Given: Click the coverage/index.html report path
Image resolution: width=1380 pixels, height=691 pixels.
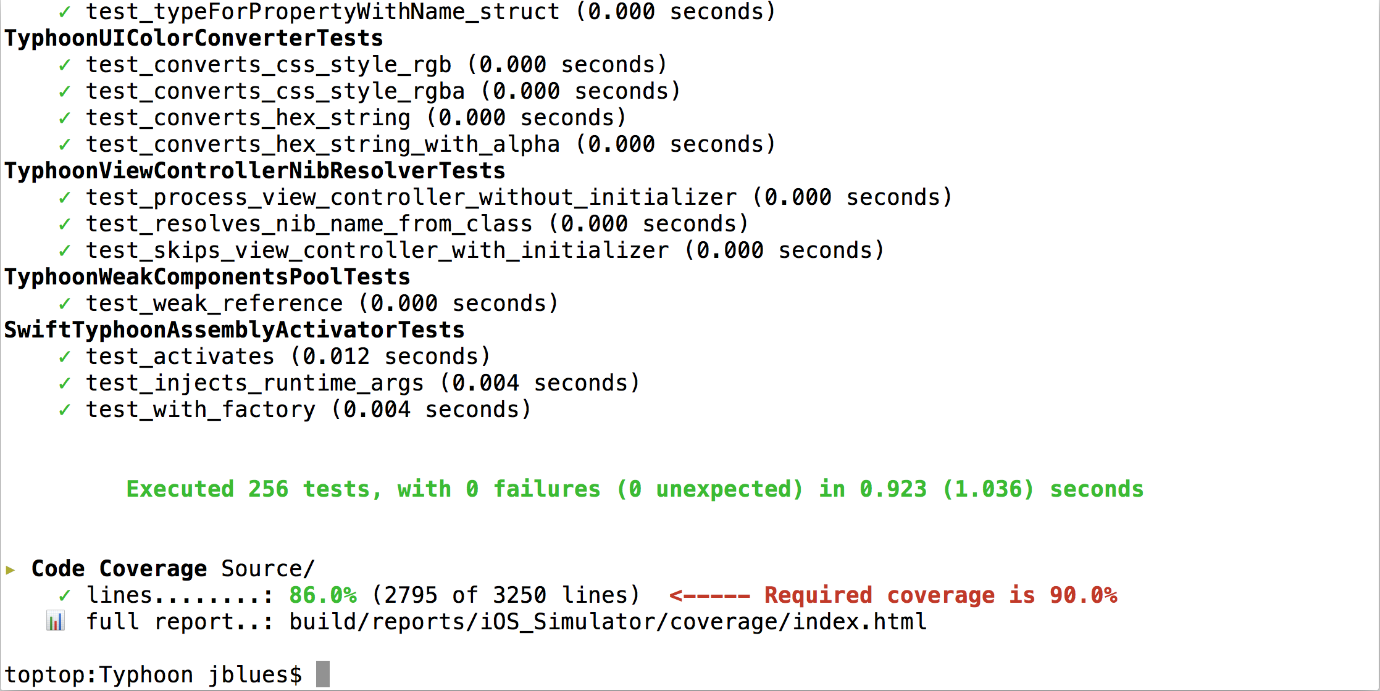Looking at the screenshot, I should (x=608, y=622).
